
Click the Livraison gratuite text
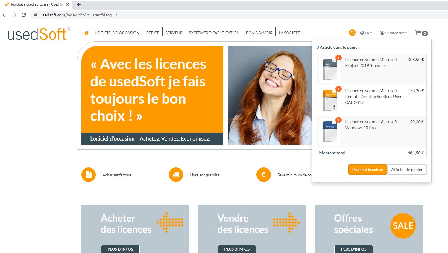205,175
